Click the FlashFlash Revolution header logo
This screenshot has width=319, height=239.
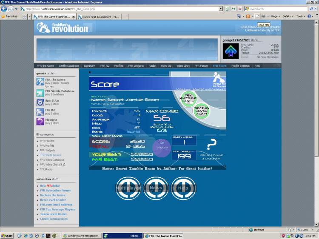63,28
